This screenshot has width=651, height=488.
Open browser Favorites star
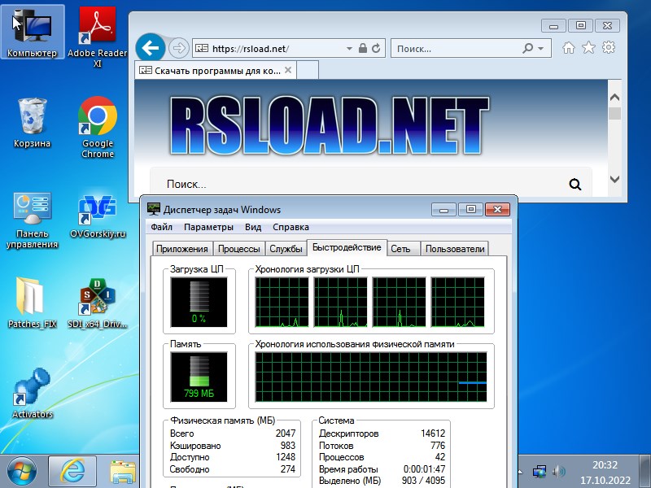[588, 48]
